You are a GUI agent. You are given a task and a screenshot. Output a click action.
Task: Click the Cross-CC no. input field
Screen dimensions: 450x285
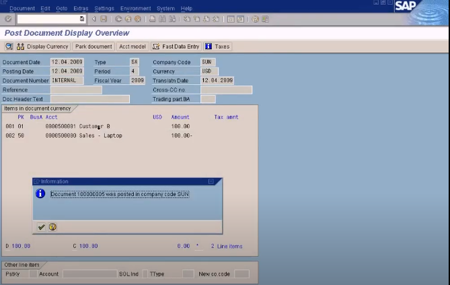pyautogui.click(x=227, y=90)
